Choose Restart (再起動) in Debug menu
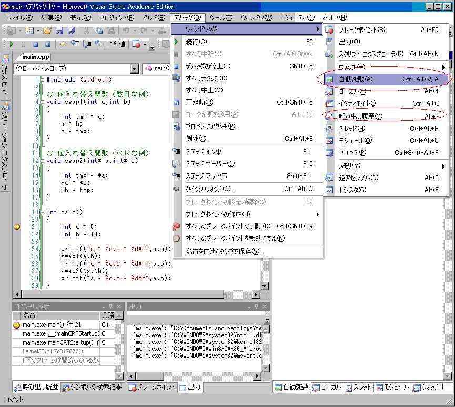The image size is (455, 407). click(x=247, y=102)
